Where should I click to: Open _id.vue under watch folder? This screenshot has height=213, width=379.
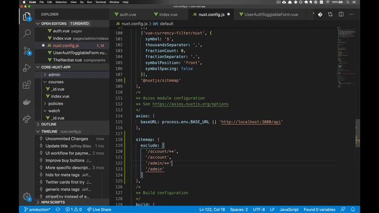click(x=72, y=118)
